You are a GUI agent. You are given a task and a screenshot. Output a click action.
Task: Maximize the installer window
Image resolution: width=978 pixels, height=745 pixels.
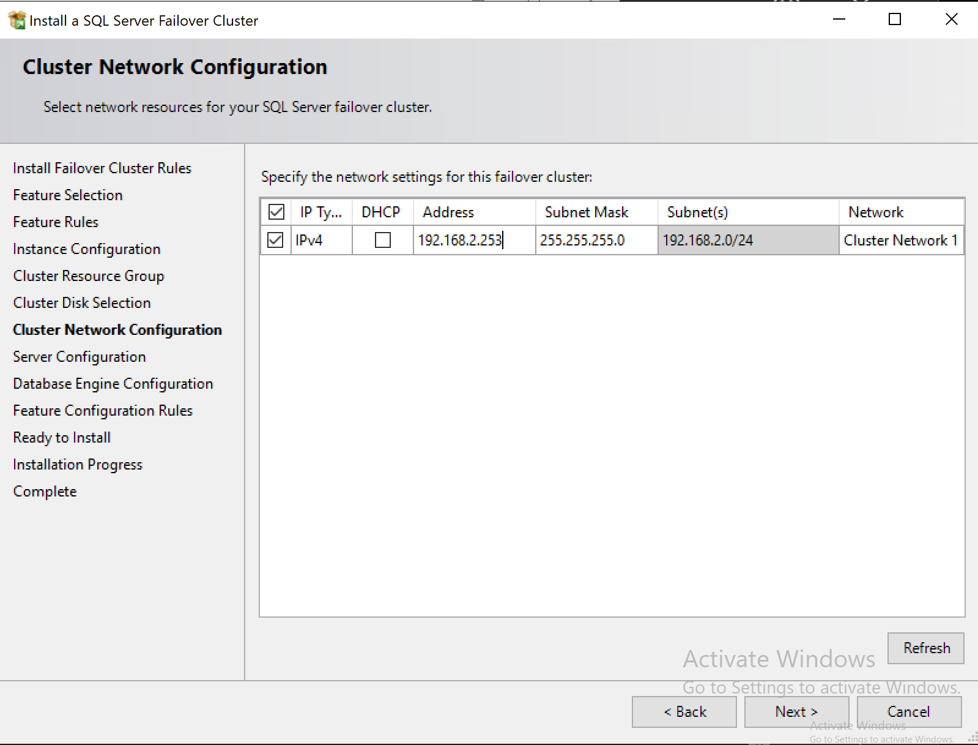[894, 20]
